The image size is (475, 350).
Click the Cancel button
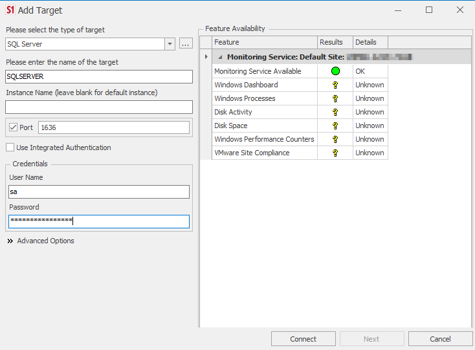440,339
